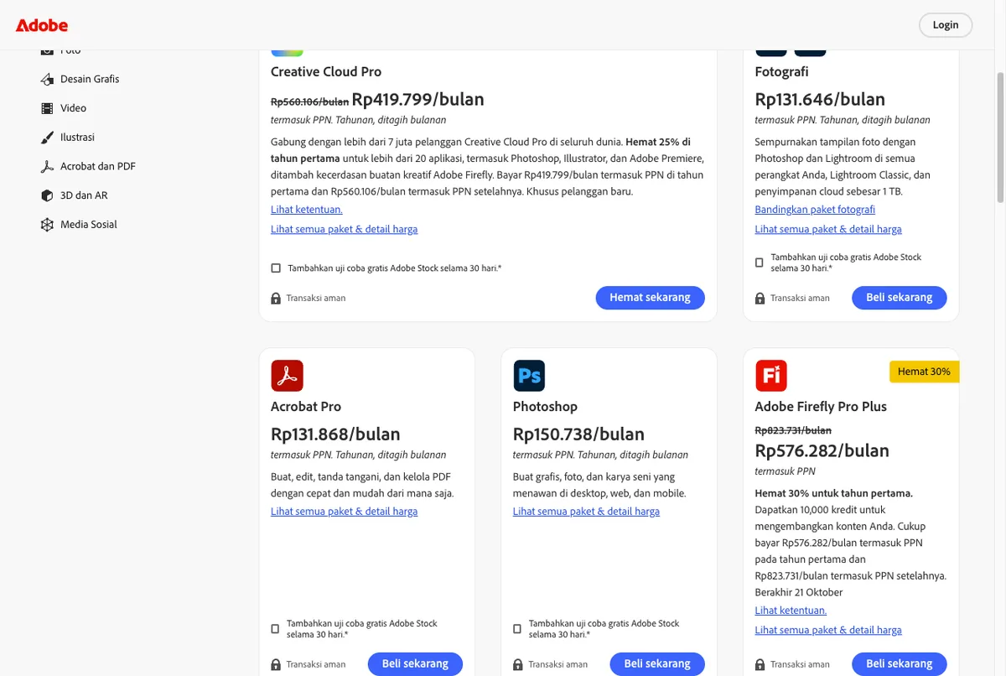Enable Adobe Stock trial for Creative Cloud Pro
Image resolution: width=1006 pixels, height=676 pixels.
pyautogui.click(x=276, y=268)
